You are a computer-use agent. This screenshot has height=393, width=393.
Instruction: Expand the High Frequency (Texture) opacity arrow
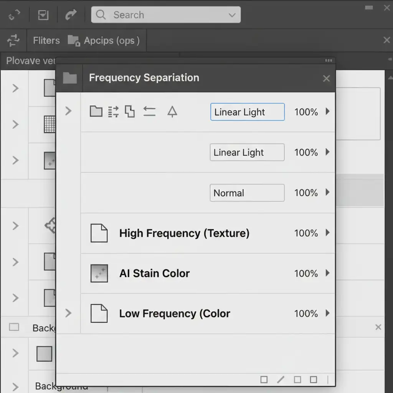click(327, 233)
